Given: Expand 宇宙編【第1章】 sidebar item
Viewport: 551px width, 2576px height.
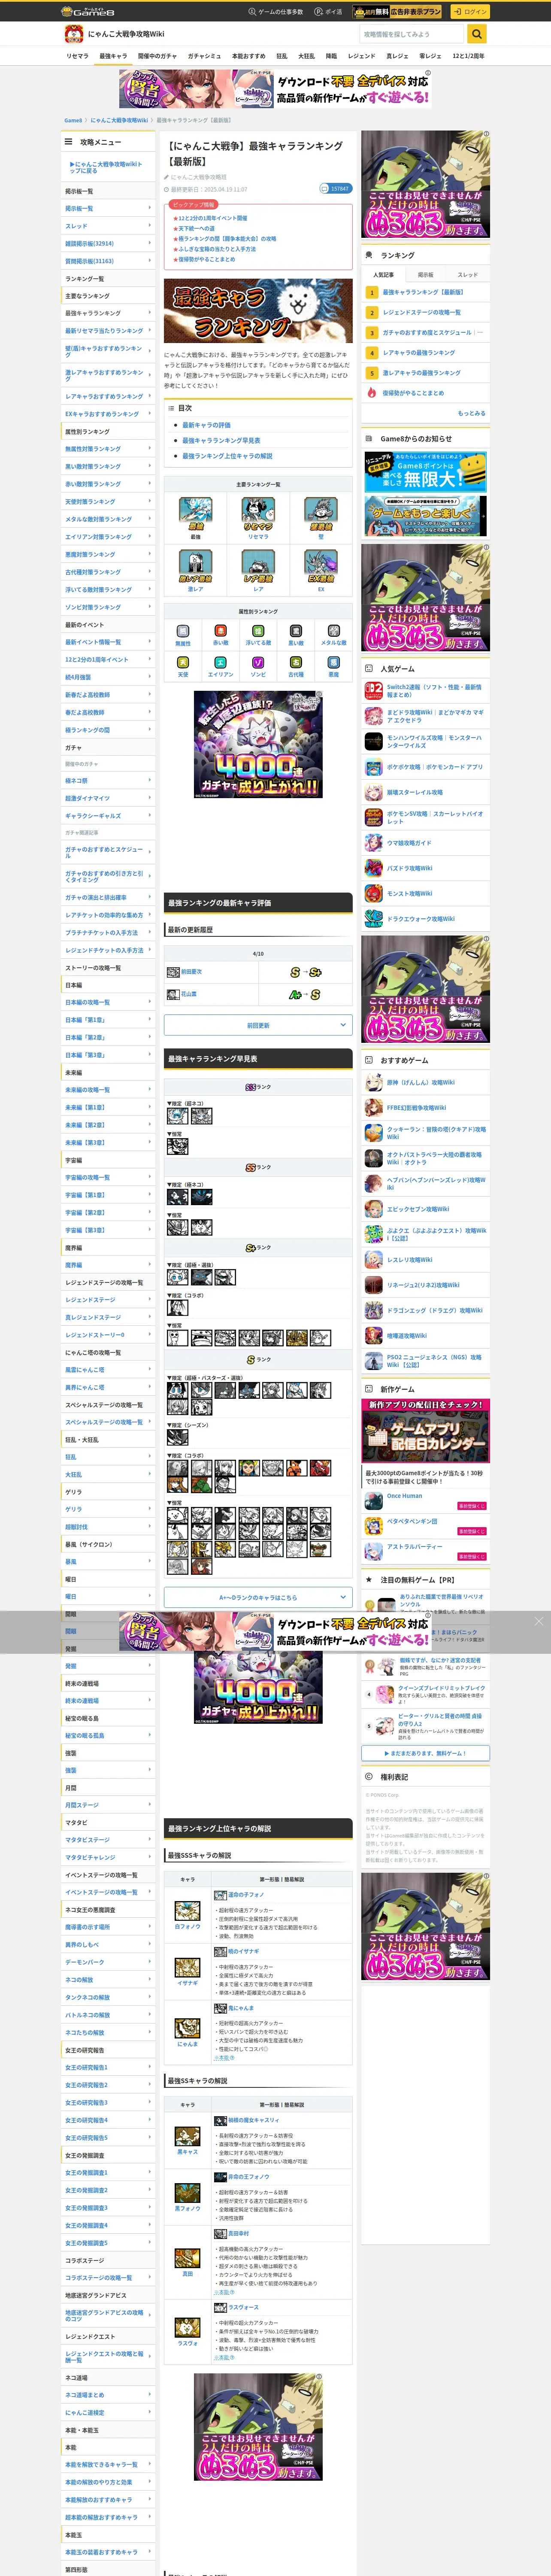Looking at the screenshot, I should [x=108, y=1195].
